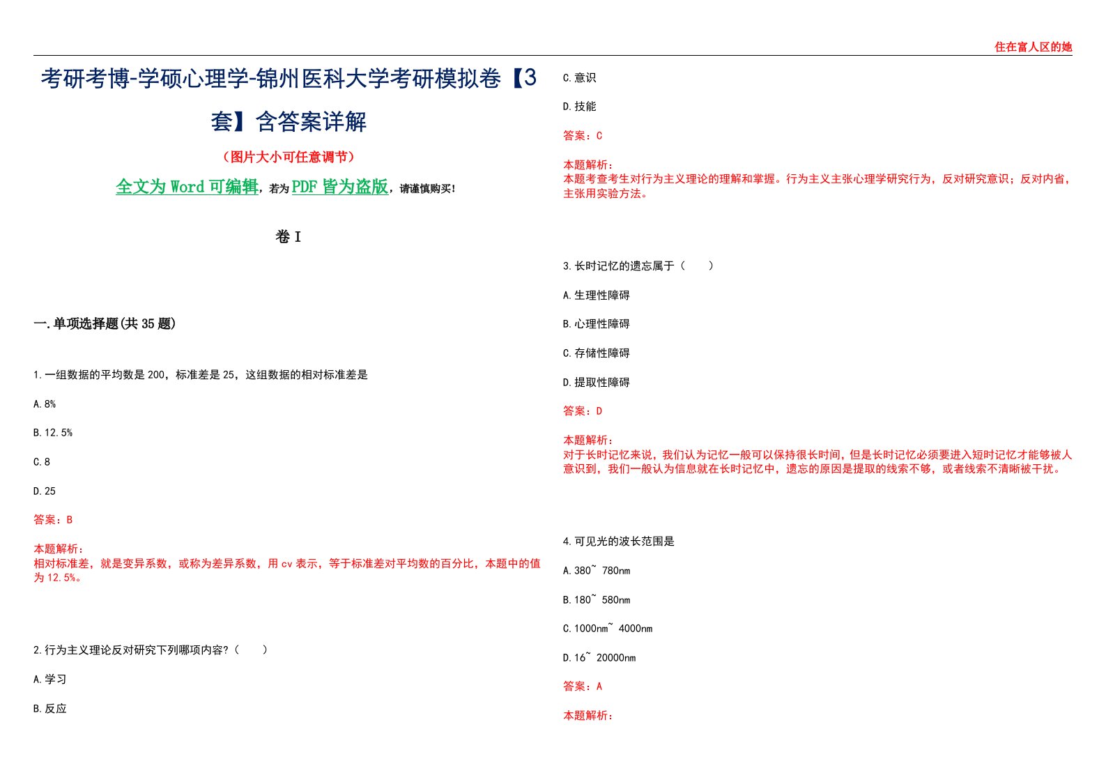Click the answer line 答案：C
The width and height of the screenshot is (1106, 782).
[x=583, y=136]
